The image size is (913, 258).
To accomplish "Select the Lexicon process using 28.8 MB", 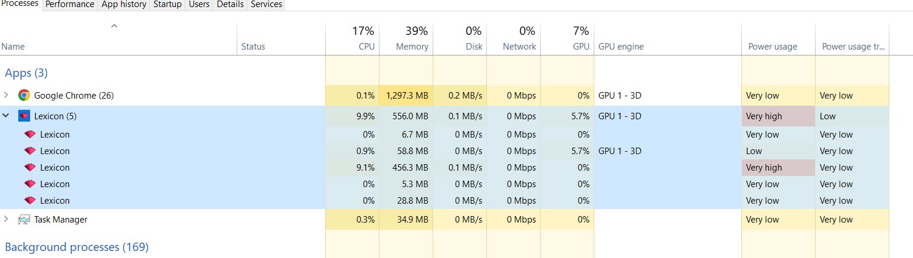I will 54,201.
